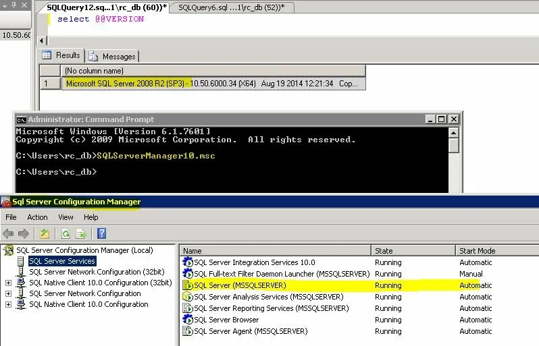Click the 'Manual' start mode value
Image resolution: width=539 pixels, height=346 pixels.
click(471, 274)
